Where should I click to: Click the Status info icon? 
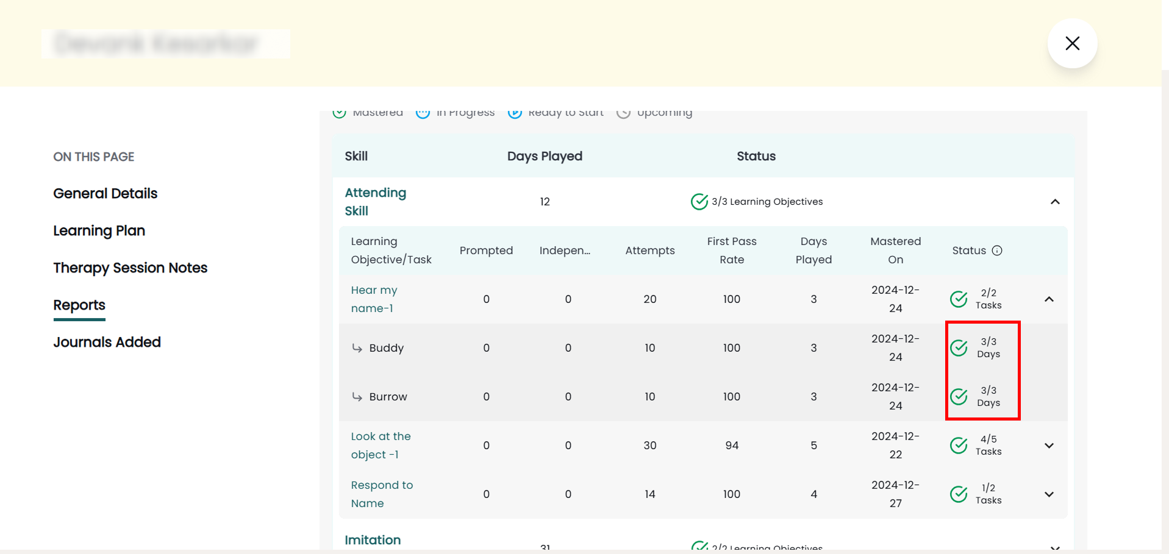tap(997, 250)
